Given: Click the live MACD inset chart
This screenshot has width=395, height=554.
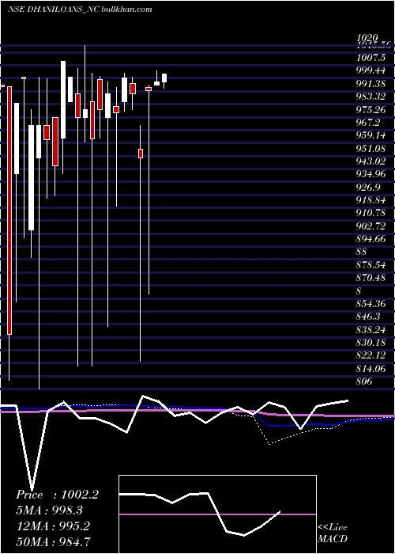Looking at the screenshot, I should [217, 514].
